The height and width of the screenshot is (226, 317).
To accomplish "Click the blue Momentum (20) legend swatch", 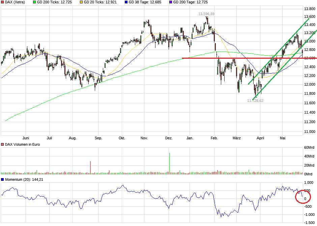I will coord(2,179).
